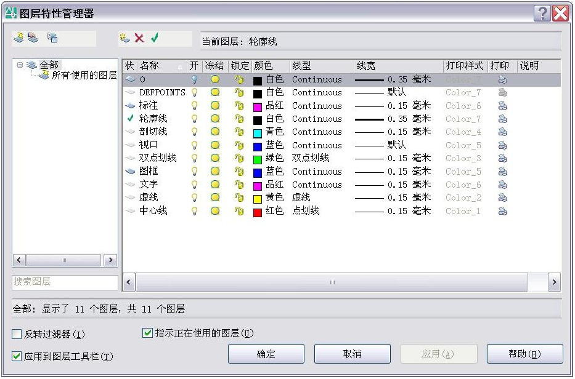Click the question mark help button in title bar
575x379 pixels.
pos(542,14)
